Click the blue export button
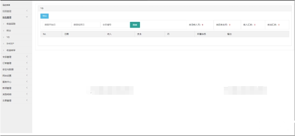Image resolution: width=295 pixels, height=136 pixels. pos(45,16)
